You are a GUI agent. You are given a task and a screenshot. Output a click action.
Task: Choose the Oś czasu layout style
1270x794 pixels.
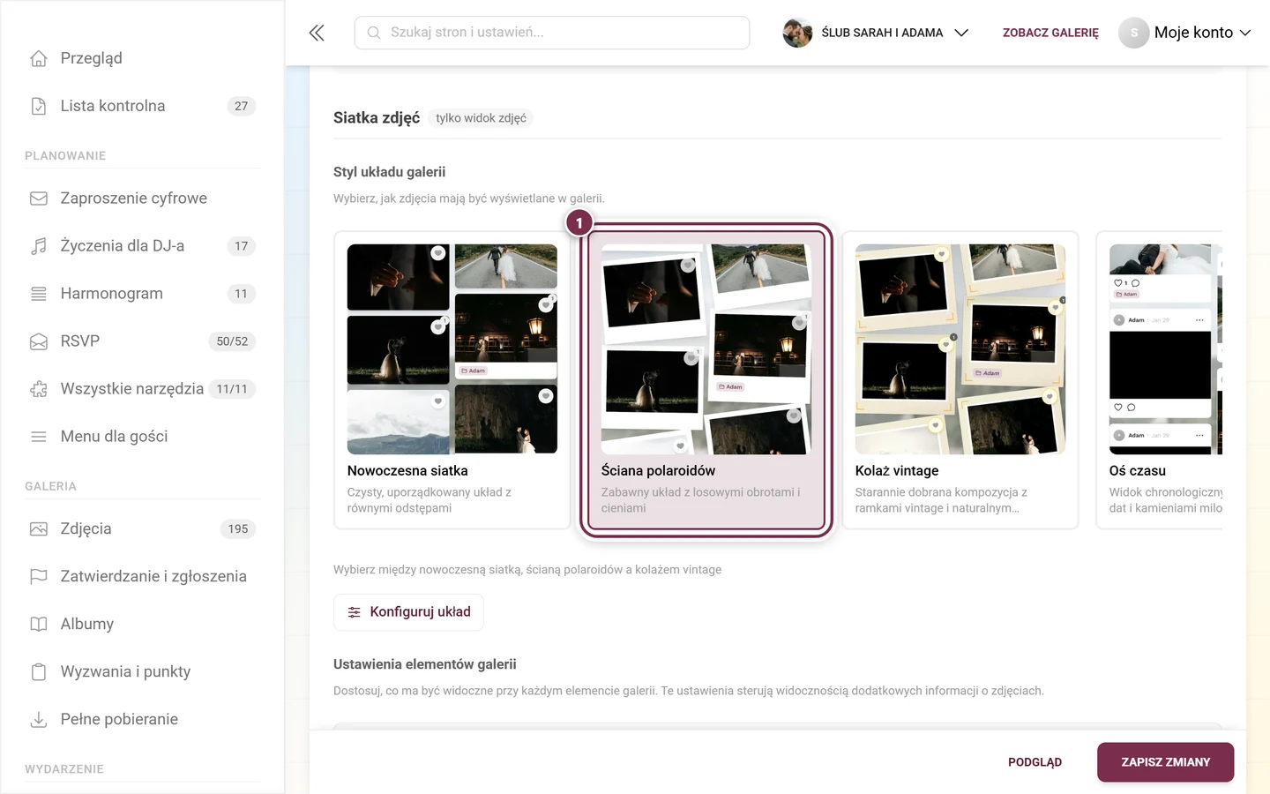point(1159,380)
